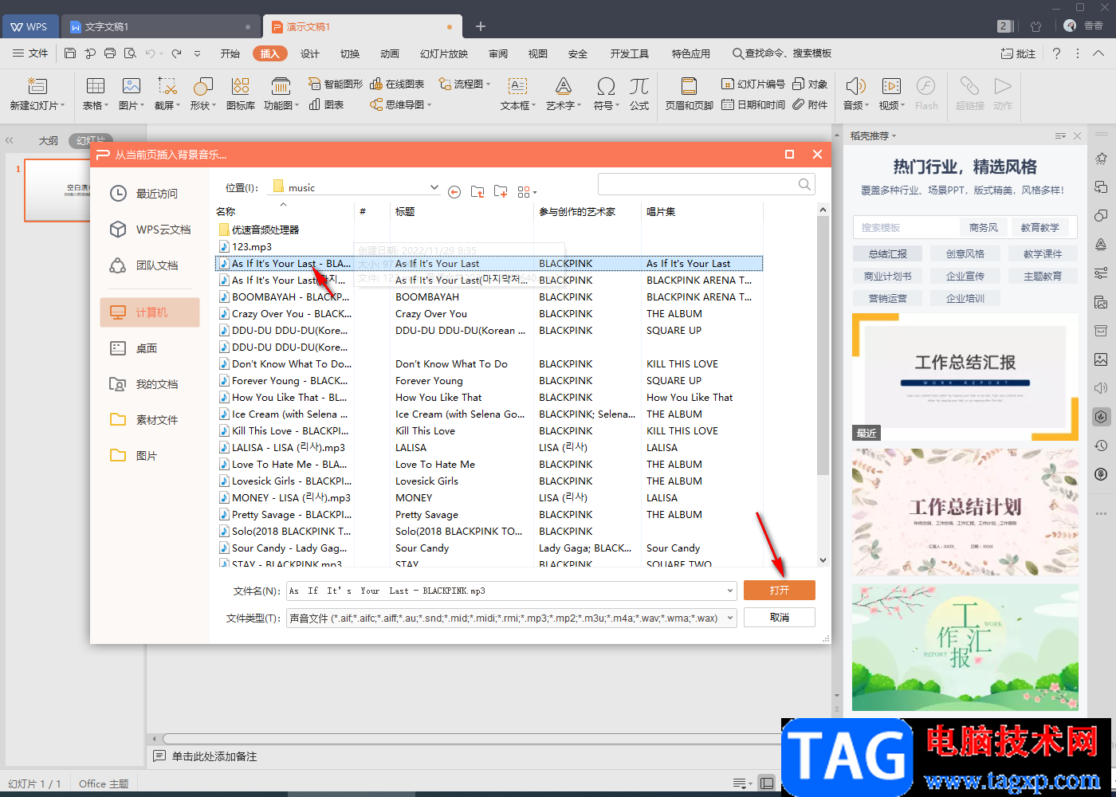The image size is (1116, 797).
Task: Switch to the Slide Show ribbon tab
Action: tap(444, 53)
